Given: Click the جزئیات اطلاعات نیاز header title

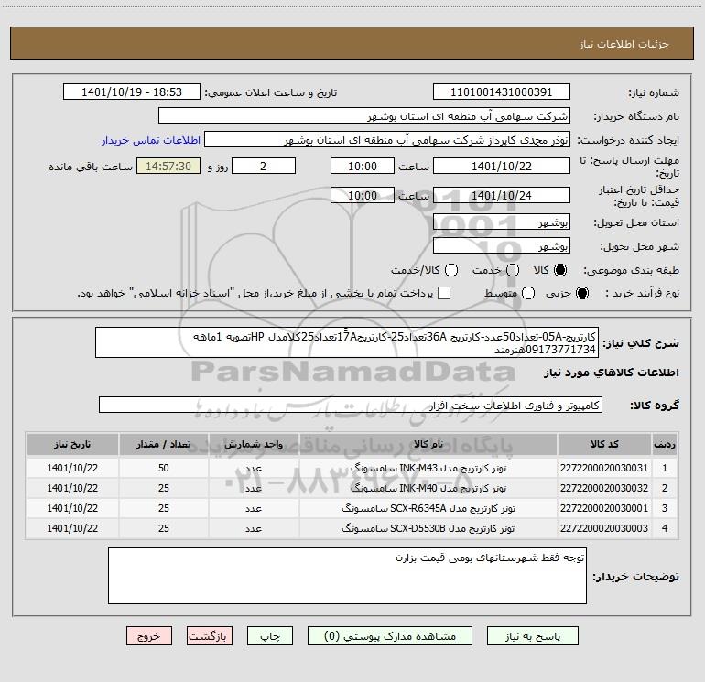Looking at the screenshot, I should tap(624, 44).
